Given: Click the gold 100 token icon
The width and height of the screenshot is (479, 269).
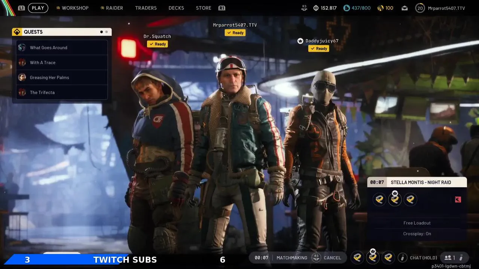Looking at the screenshot, I should [380, 8].
